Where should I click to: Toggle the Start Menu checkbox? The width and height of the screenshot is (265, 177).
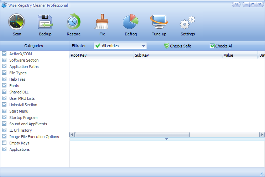click(x=4, y=111)
